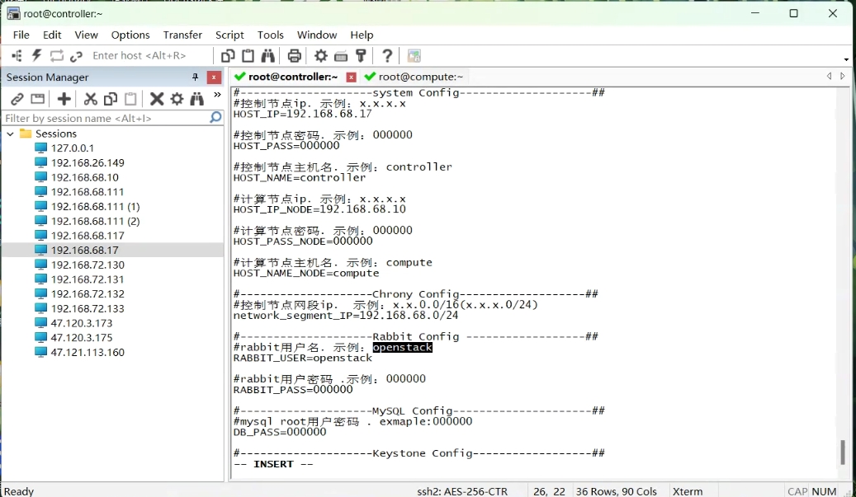The width and height of the screenshot is (856, 497).
Task: Click the Public Key Assistant key icon
Action: pos(361,56)
